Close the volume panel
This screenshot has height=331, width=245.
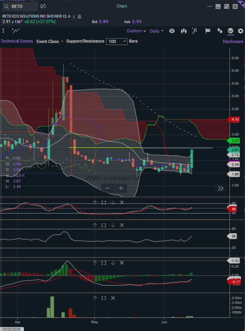click(x=113, y=298)
